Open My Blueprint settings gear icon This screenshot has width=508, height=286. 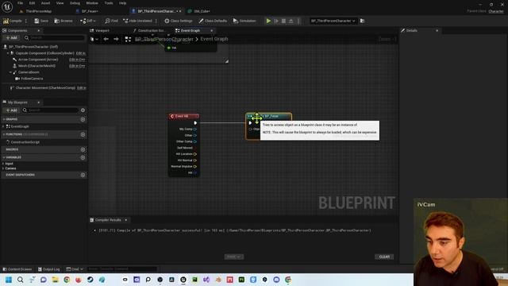tap(83, 110)
